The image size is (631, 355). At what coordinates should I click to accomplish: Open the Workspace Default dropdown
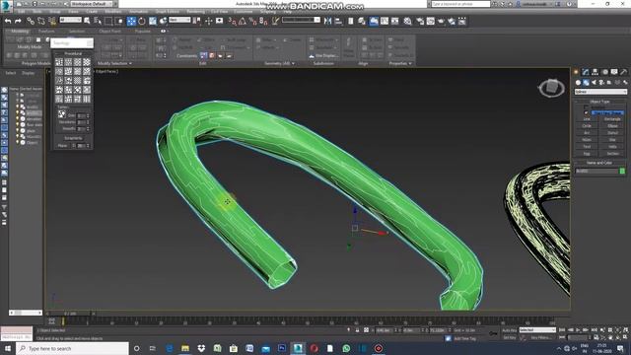(92, 4)
